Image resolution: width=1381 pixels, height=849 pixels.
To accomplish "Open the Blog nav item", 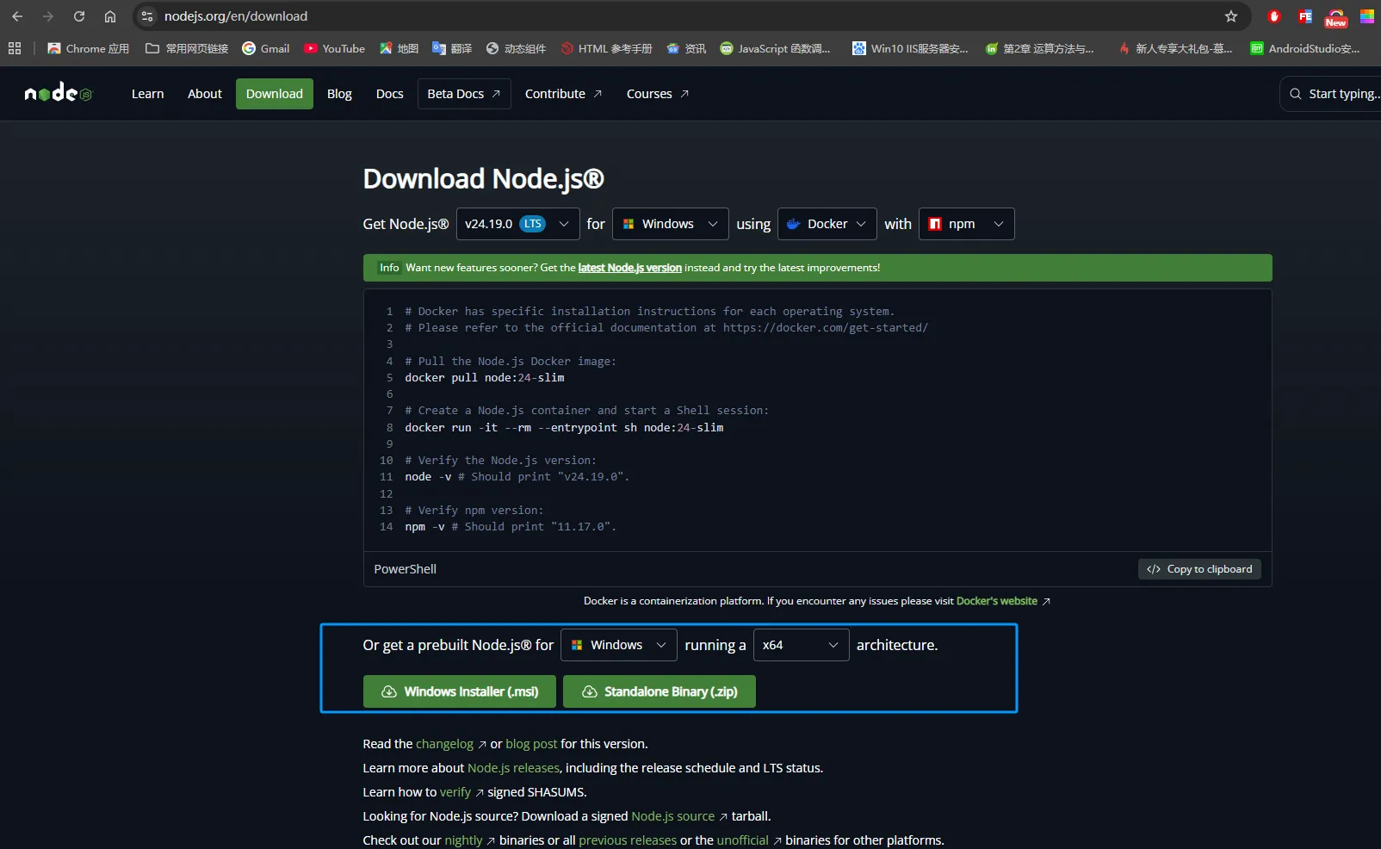I will click(339, 94).
